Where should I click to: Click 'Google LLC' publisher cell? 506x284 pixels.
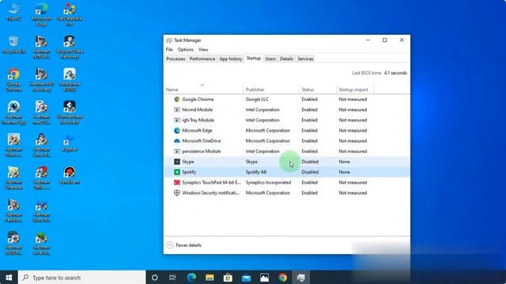257,99
